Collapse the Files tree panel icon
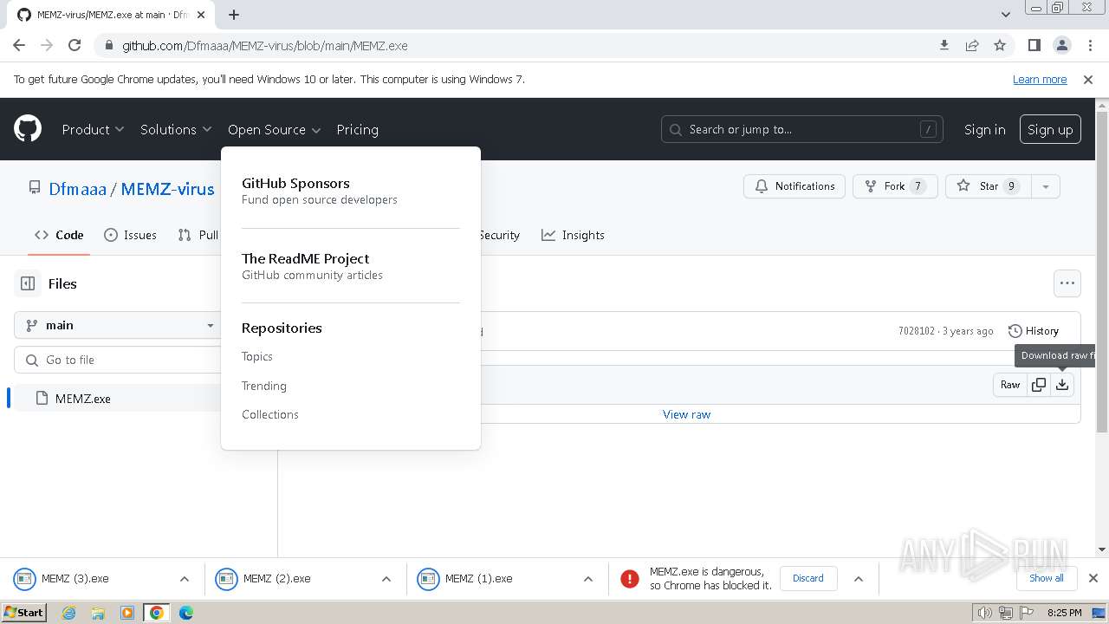Screen dimensions: 1109x624 (x=28, y=283)
